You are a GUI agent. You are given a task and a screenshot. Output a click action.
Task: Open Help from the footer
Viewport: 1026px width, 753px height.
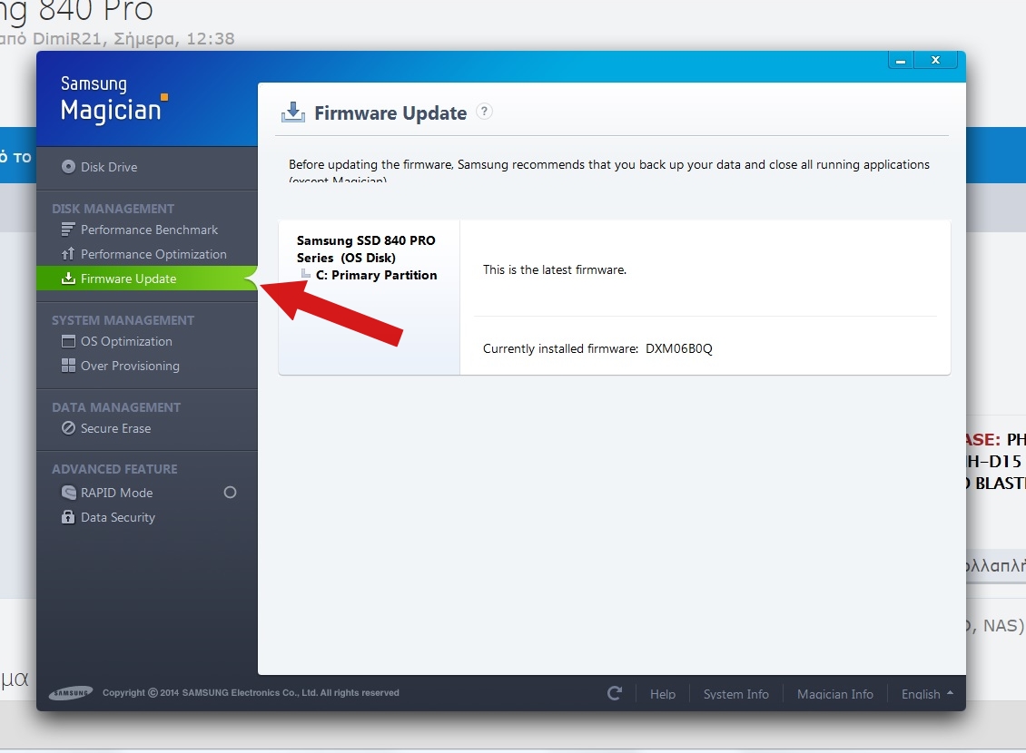(x=663, y=694)
